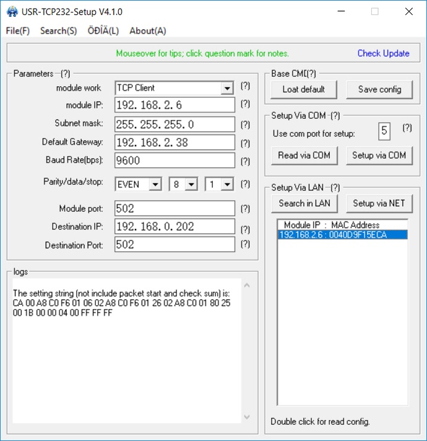Image resolution: width=427 pixels, height=441 pixels.
Task: Click the question mark next to module work
Action: pos(245,85)
